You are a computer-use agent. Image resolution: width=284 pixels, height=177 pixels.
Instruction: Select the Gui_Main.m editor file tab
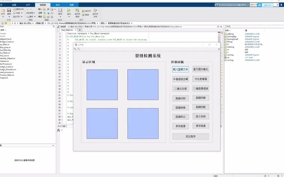[x=67, y=30]
